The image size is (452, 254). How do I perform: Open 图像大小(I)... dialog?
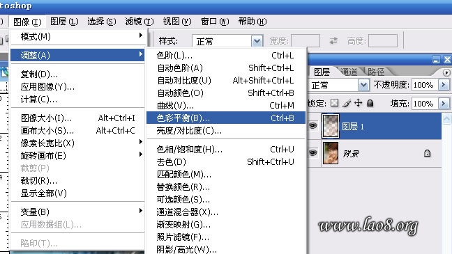click(x=77, y=118)
